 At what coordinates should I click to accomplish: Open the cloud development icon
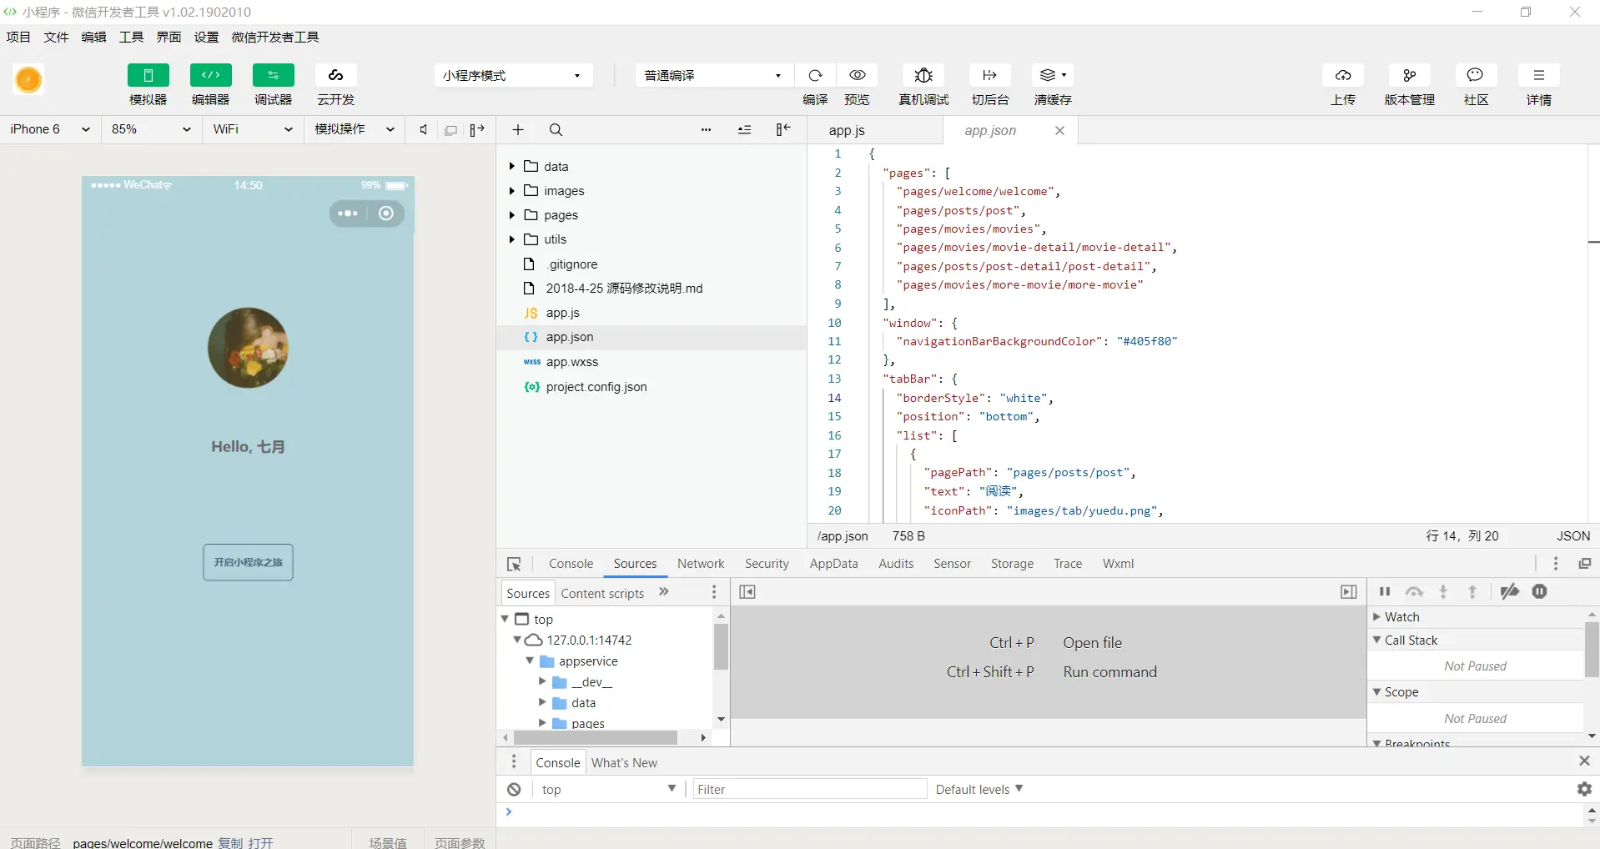click(x=335, y=75)
